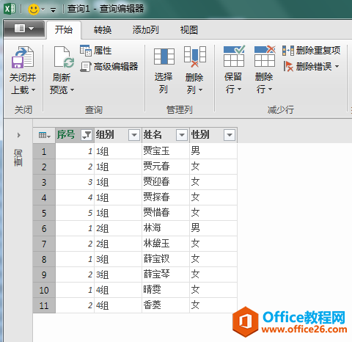Select row number 1 header
Screen dimensions: 352x342
pos(44,151)
